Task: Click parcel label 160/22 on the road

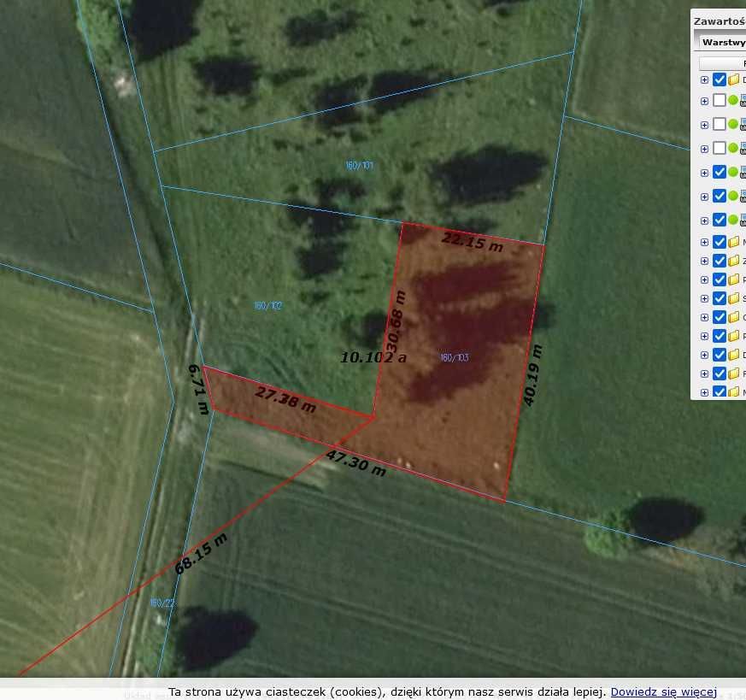Action: [x=162, y=603]
